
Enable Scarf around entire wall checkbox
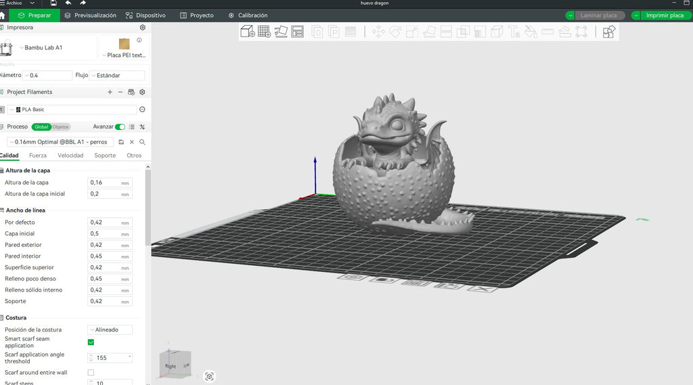tap(91, 373)
